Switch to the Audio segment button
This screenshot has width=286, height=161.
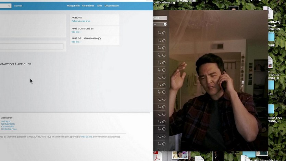[160, 18]
